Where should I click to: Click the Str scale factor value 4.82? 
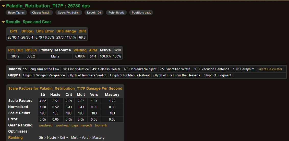click(43, 101)
